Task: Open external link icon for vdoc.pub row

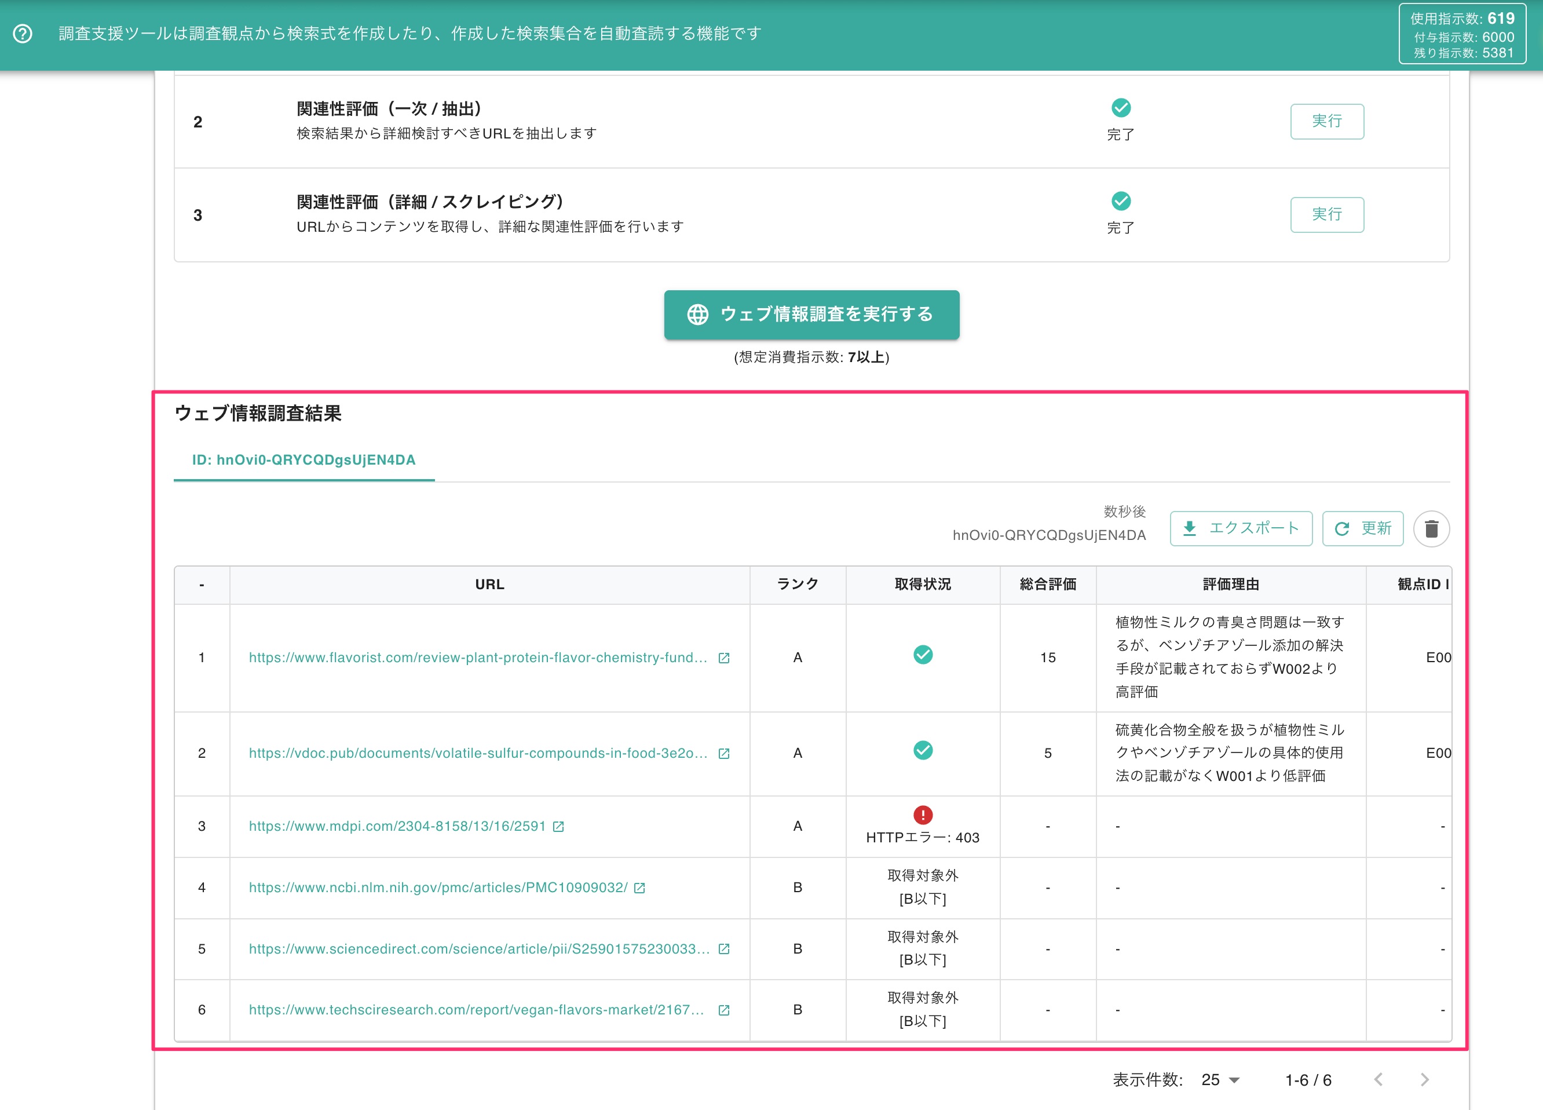Action: (x=724, y=753)
